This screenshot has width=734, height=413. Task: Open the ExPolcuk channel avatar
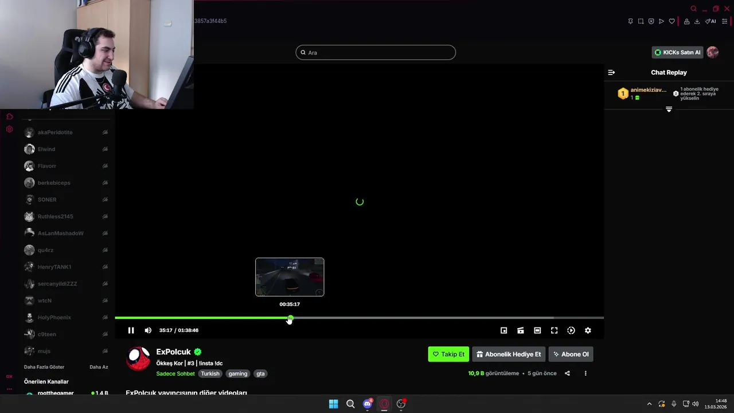(x=138, y=359)
